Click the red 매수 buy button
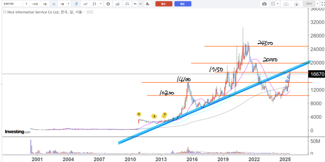Viewport: 325px width, 162px height. click(x=164, y=4)
